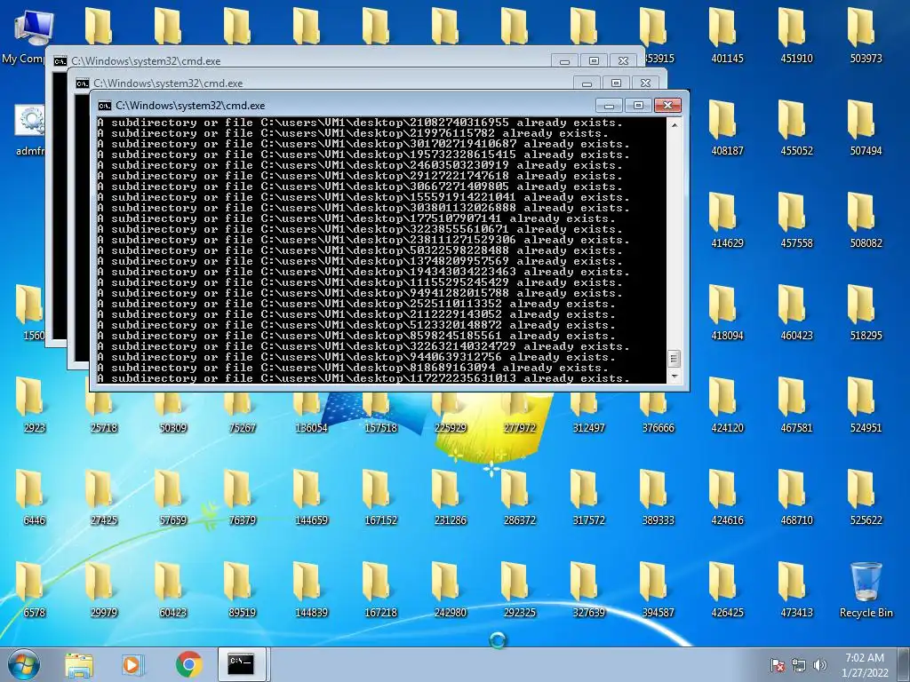Select folder named 312497
Viewport: 910px width, 682px height.
click(588, 412)
